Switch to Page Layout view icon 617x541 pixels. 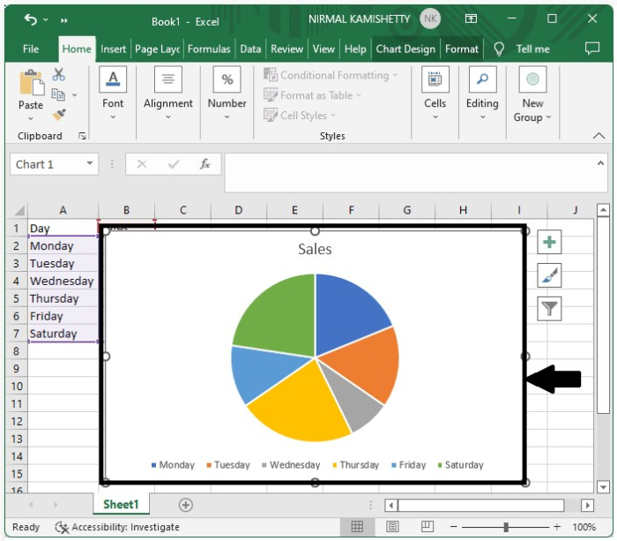click(x=392, y=526)
